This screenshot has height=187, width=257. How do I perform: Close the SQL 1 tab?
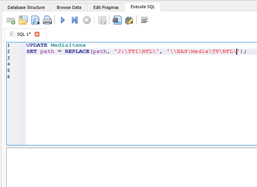(x=37, y=34)
